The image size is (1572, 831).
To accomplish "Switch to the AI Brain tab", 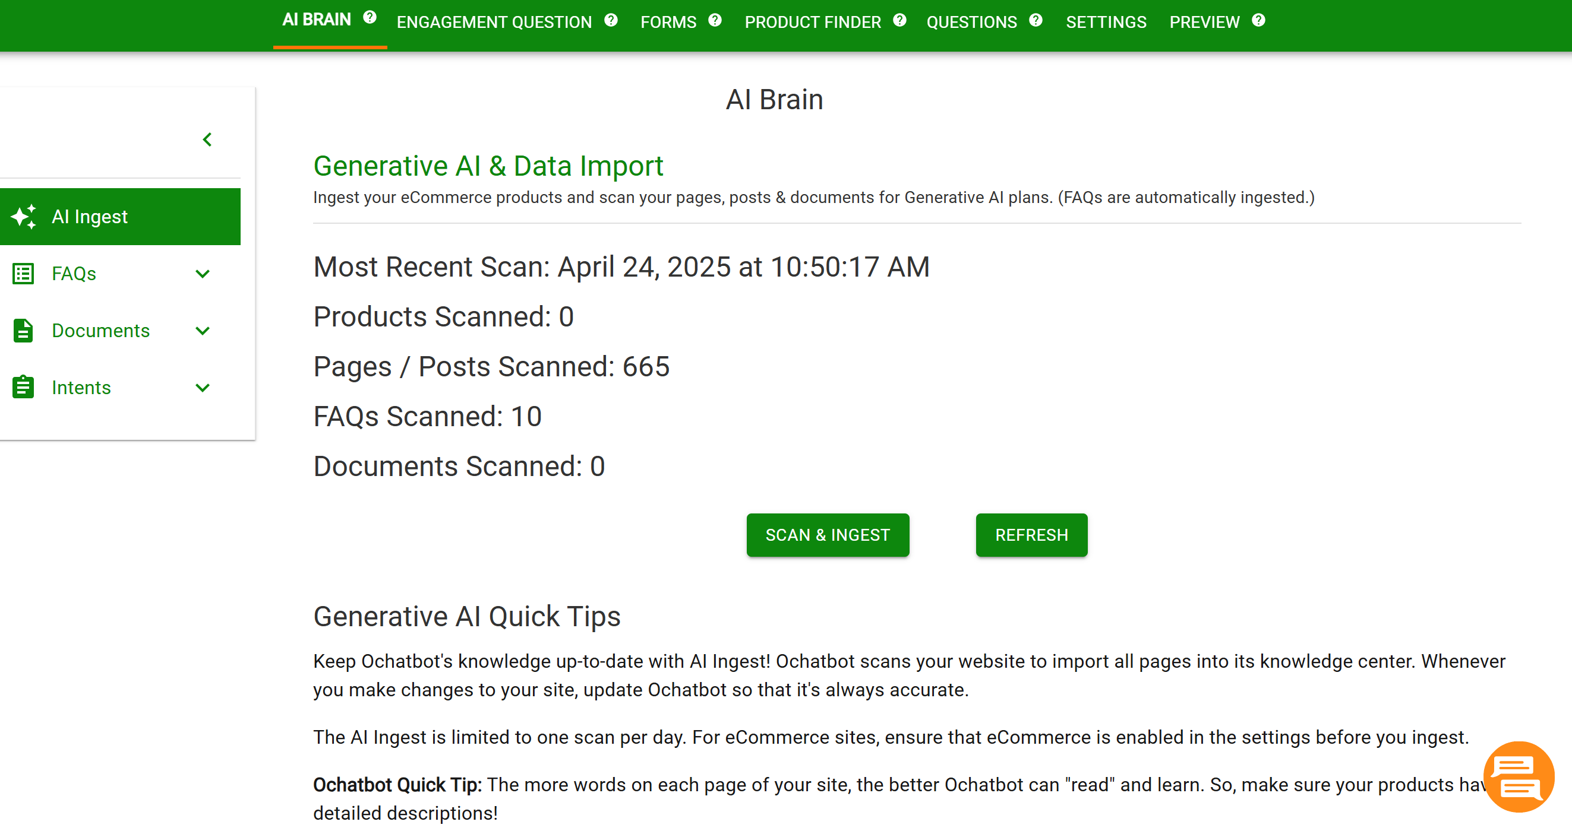I will tap(316, 20).
